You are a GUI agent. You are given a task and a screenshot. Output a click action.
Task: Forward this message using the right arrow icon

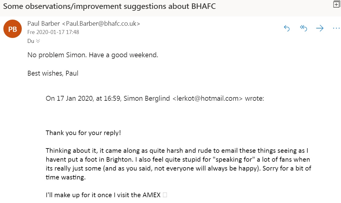pos(320,28)
